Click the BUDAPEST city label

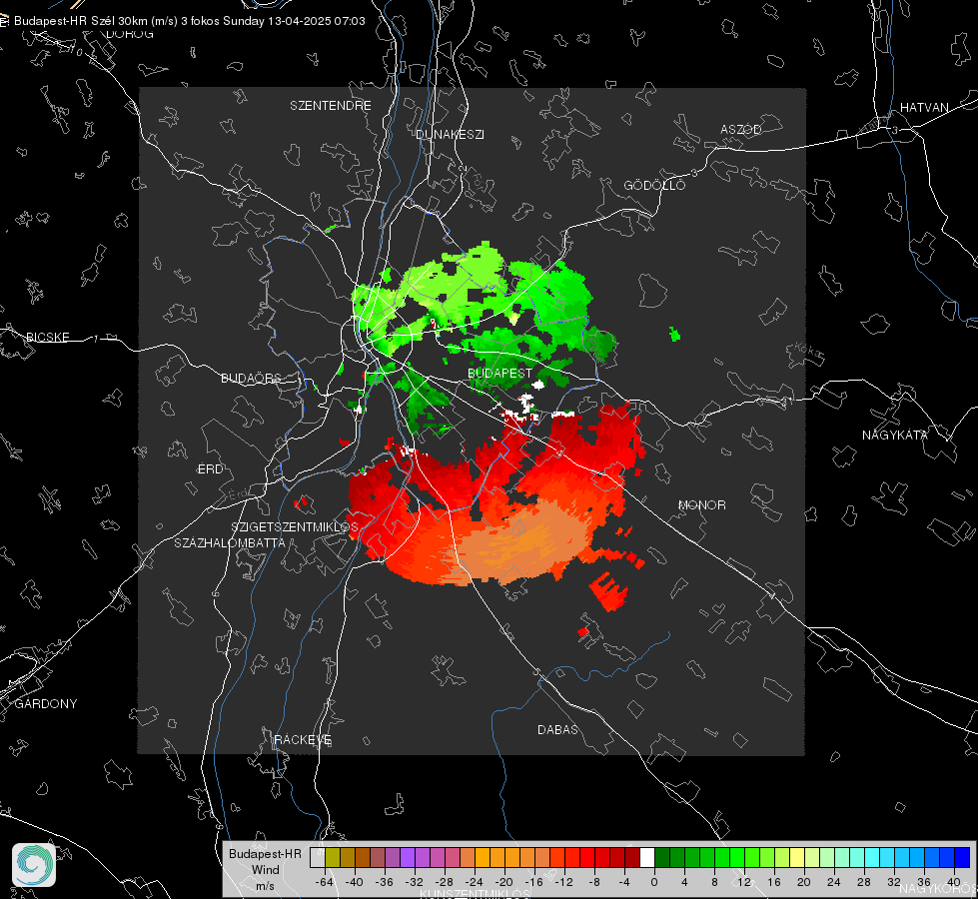pos(499,373)
